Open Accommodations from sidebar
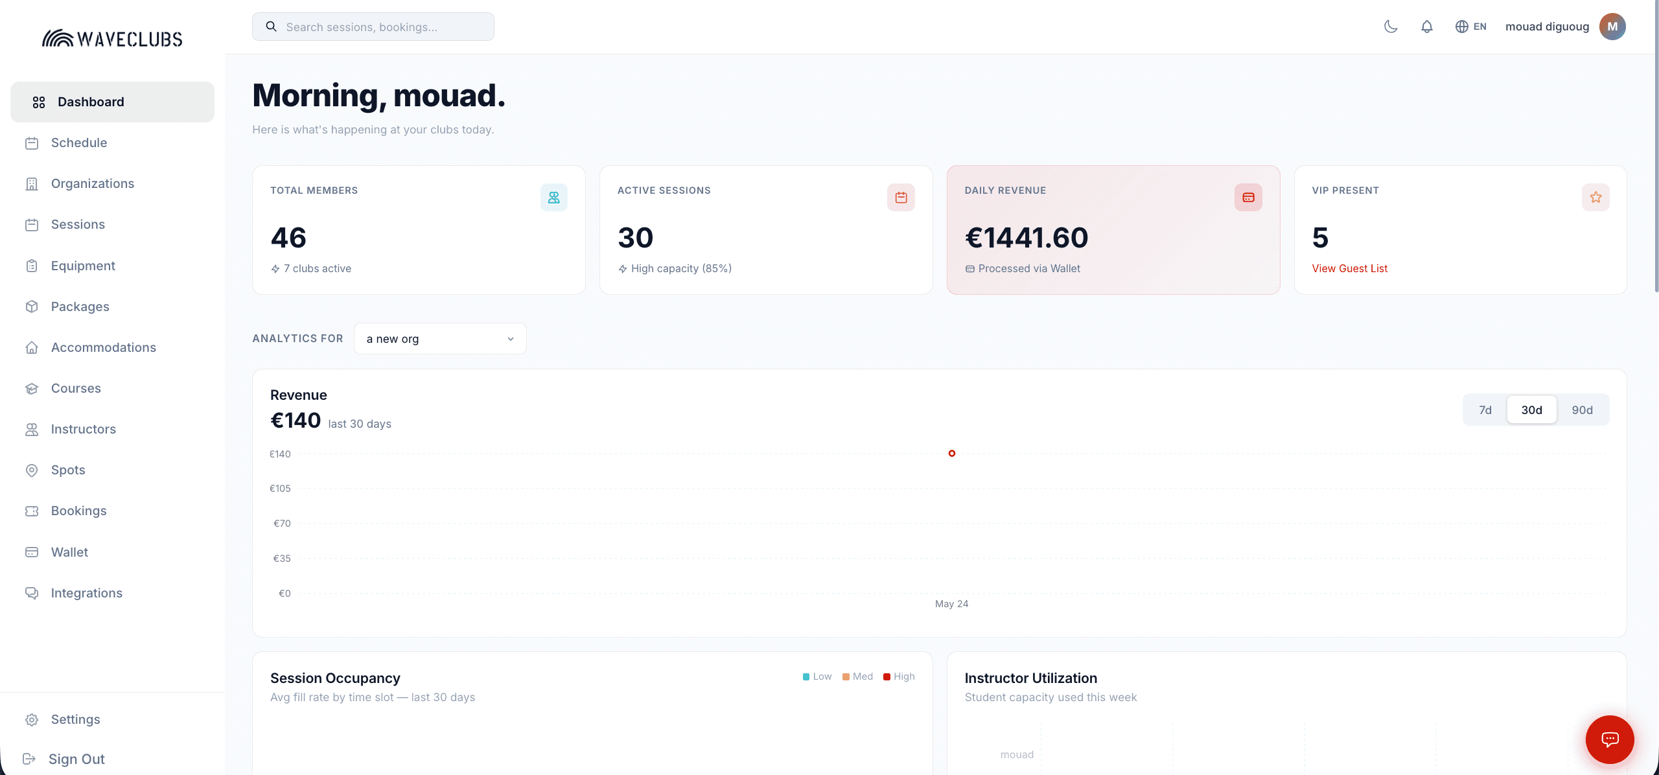1659x775 pixels. (x=112, y=347)
